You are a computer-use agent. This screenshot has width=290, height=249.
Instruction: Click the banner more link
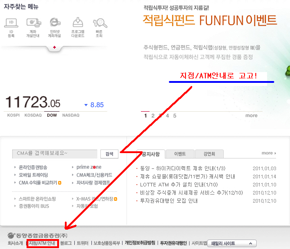tap(251, 116)
